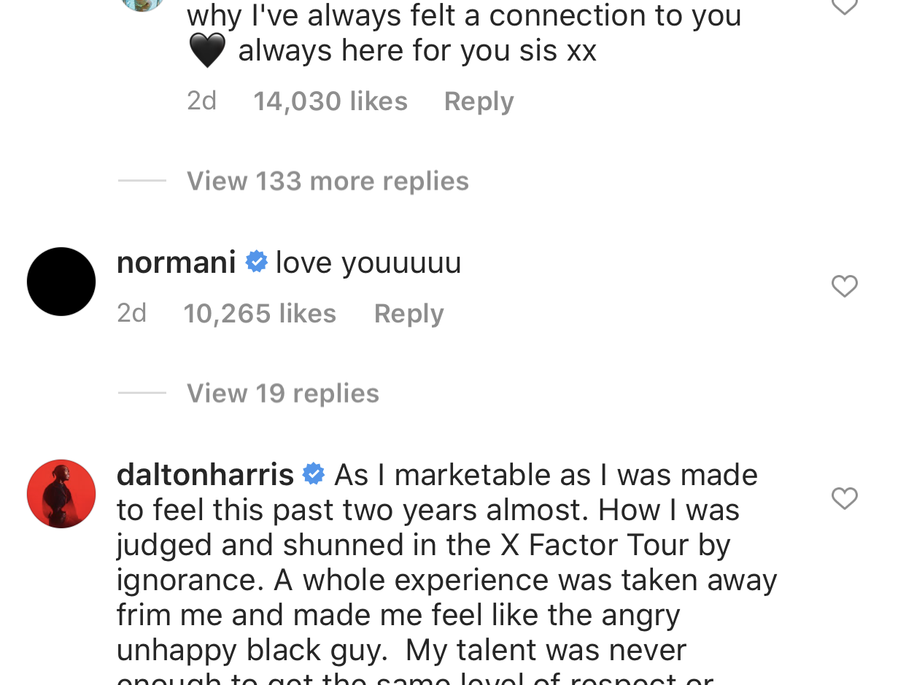This screenshot has height=685, width=906.
Task: Tap the partially visible avatar at the top
Action: [142, 4]
